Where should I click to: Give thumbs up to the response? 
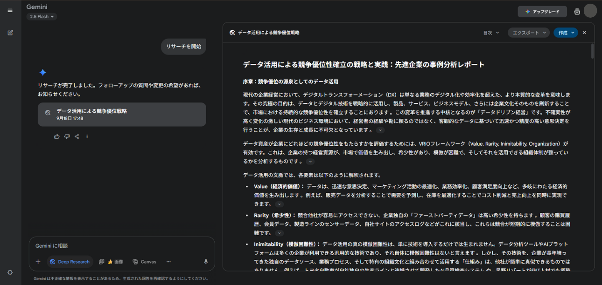pos(56,136)
